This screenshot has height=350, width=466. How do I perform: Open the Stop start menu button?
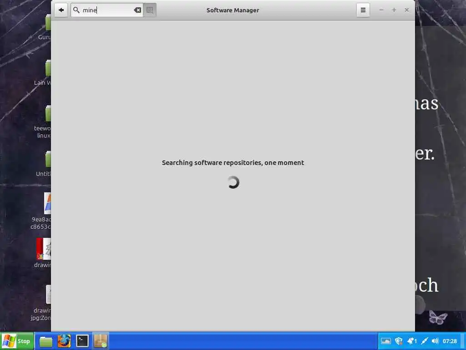(17, 341)
